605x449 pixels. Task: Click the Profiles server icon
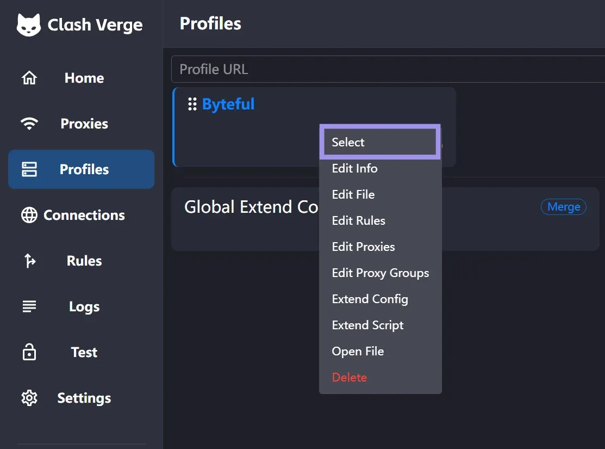coord(29,169)
